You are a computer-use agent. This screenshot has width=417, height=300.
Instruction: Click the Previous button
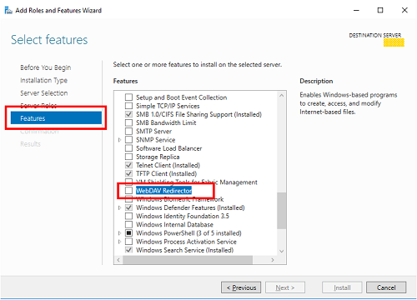(241, 287)
